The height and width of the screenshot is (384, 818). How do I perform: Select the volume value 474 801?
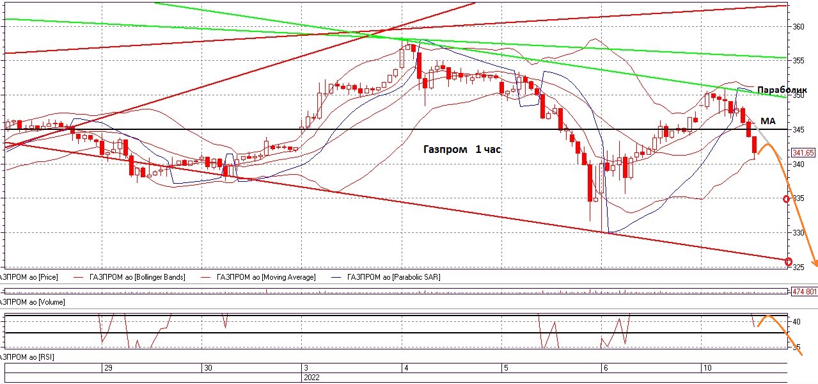pos(805,292)
